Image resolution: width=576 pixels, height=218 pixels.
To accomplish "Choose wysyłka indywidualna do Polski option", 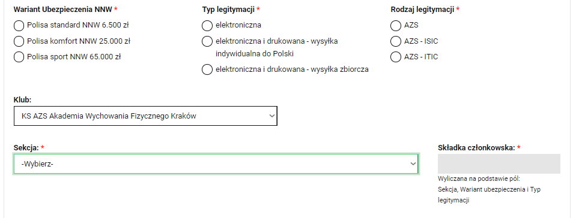I will click(207, 41).
